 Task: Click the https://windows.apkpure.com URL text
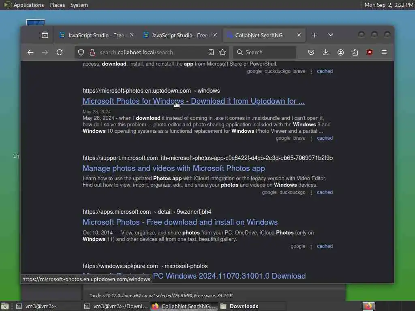click(x=120, y=266)
